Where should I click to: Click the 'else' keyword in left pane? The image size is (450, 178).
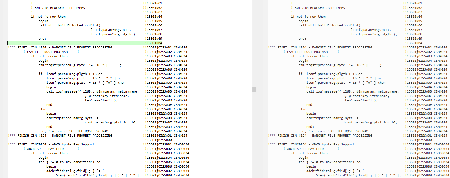coord(42,109)
